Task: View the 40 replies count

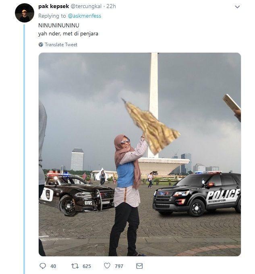Action: 53,266
